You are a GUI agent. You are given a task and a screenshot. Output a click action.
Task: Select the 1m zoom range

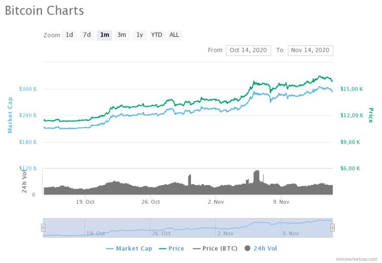[x=104, y=35]
